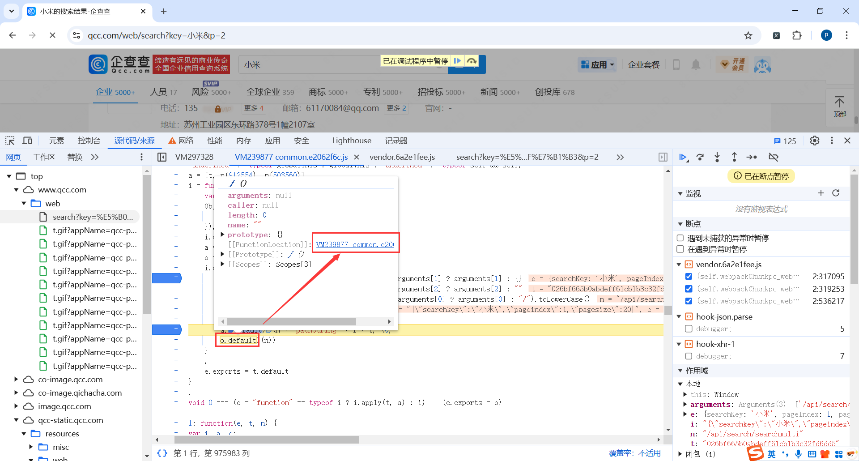Screen dimensions: 859x461
Task: Close the DevTools panel
Action: click(847, 141)
